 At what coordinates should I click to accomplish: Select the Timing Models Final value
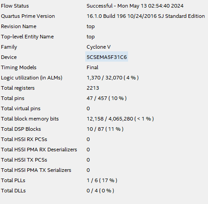(92, 67)
